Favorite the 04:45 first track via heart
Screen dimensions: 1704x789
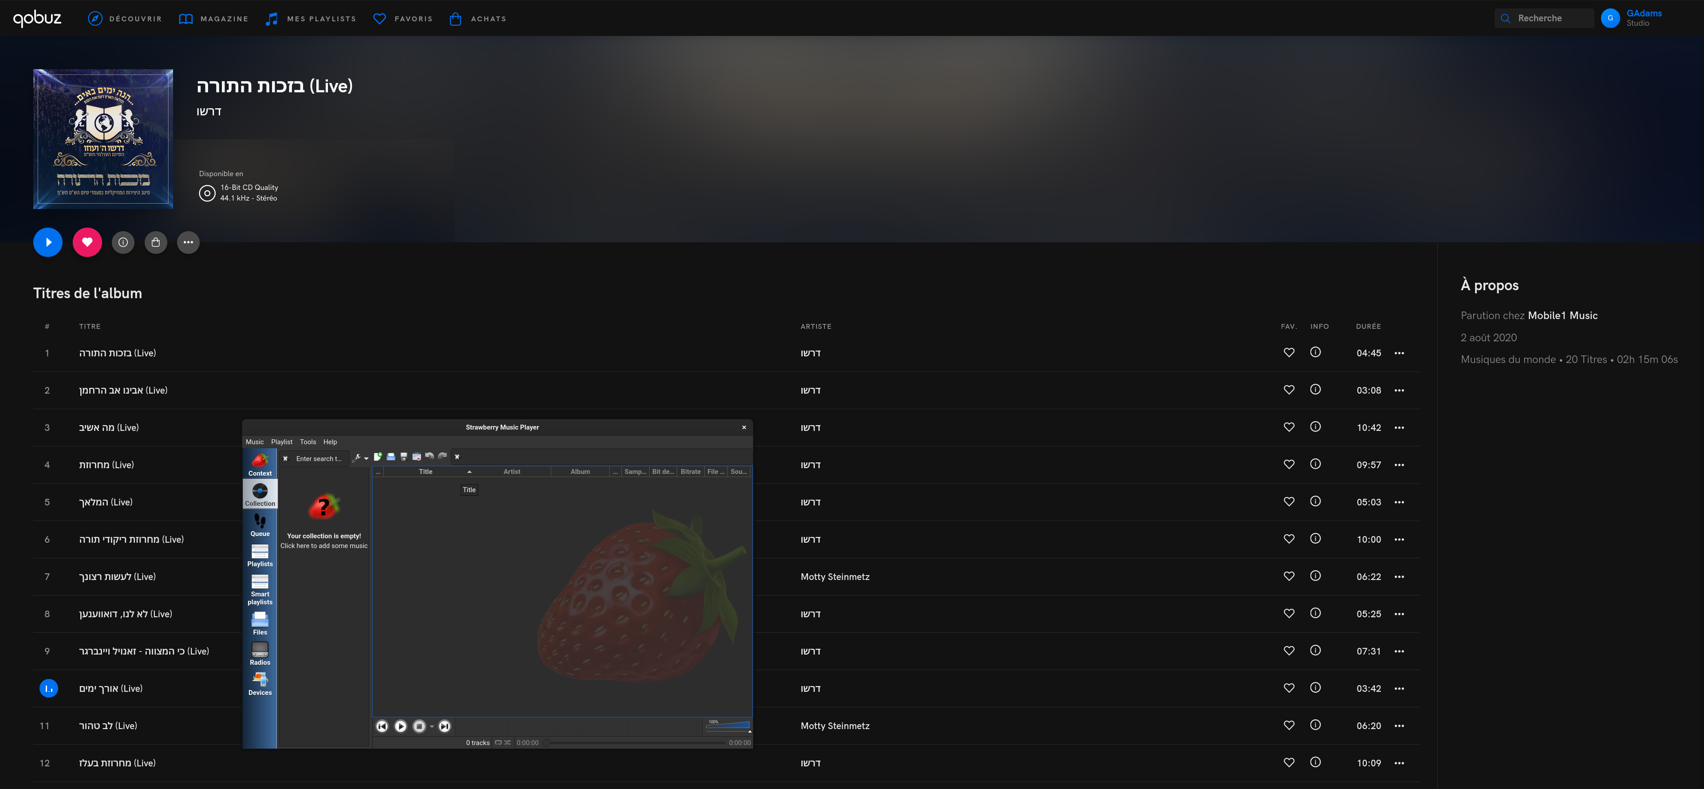tap(1289, 352)
